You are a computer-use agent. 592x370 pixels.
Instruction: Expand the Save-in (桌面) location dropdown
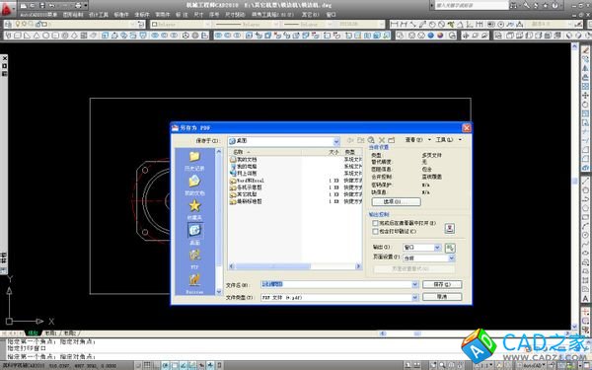coord(336,141)
